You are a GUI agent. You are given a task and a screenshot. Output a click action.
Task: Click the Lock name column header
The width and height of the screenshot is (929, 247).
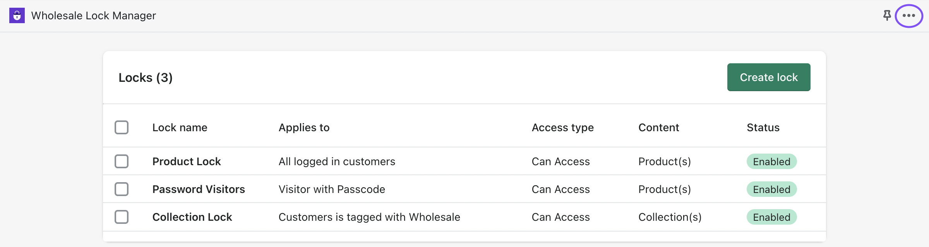(180, 127)
